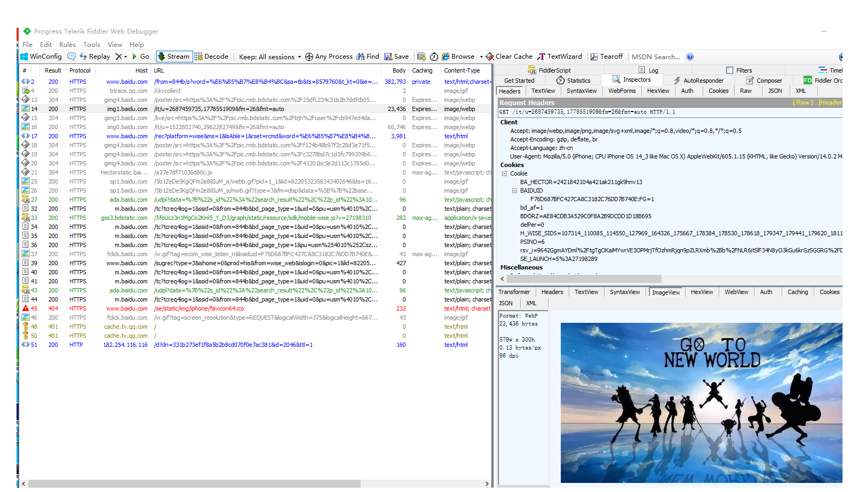Click the Find binoculars button
The height and width of the screenshot is (492, 858).
pyautogui.click(x=368, y=57)
